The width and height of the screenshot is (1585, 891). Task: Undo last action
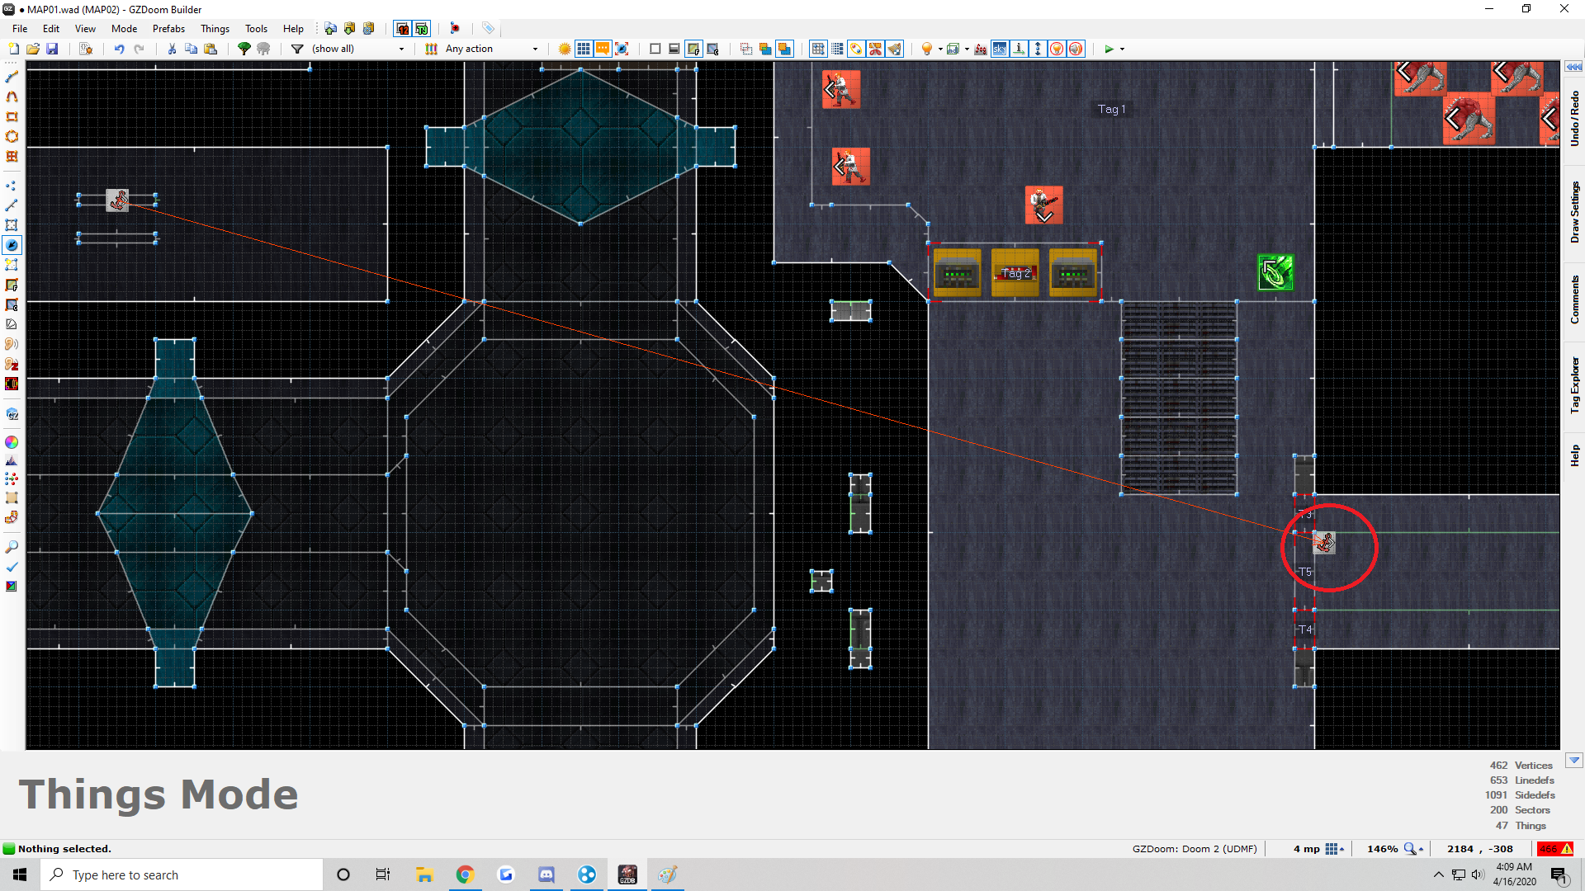coord(120,49)
